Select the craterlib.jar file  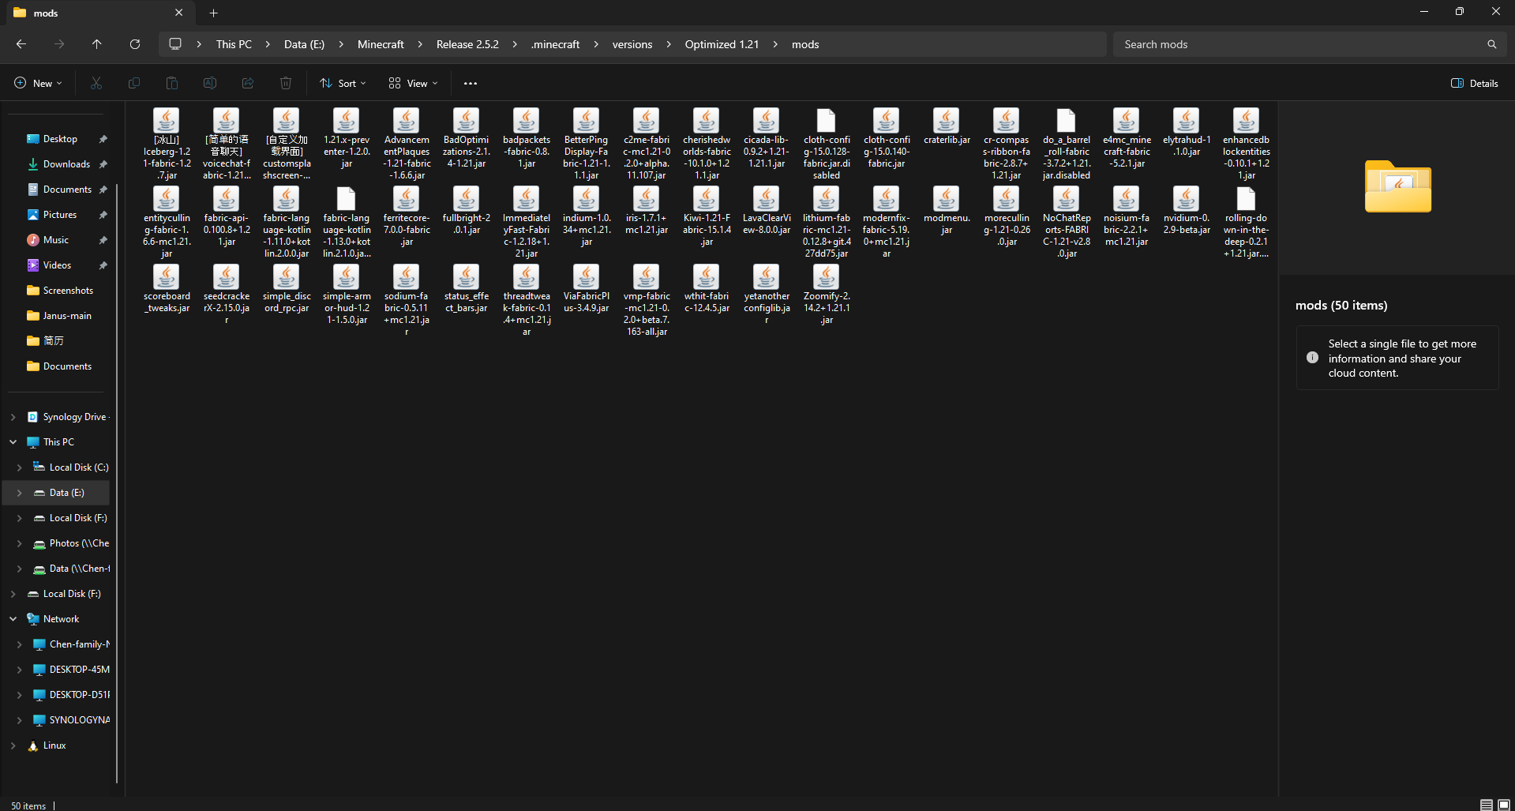pyautogui.click(x=947, y=127)
